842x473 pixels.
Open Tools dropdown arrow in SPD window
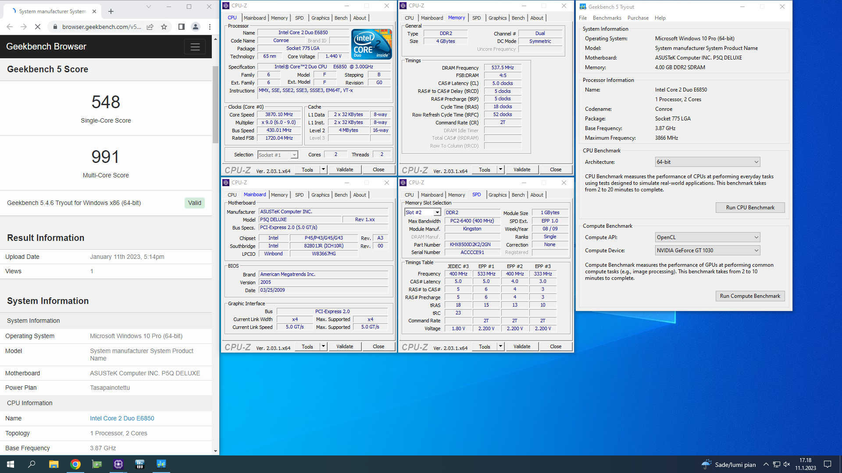(500, 346)
